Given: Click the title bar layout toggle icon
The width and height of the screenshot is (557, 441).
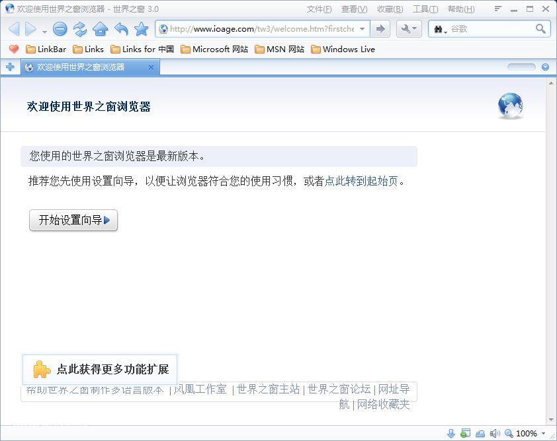Looking at the screenshot, I should 497,9.
